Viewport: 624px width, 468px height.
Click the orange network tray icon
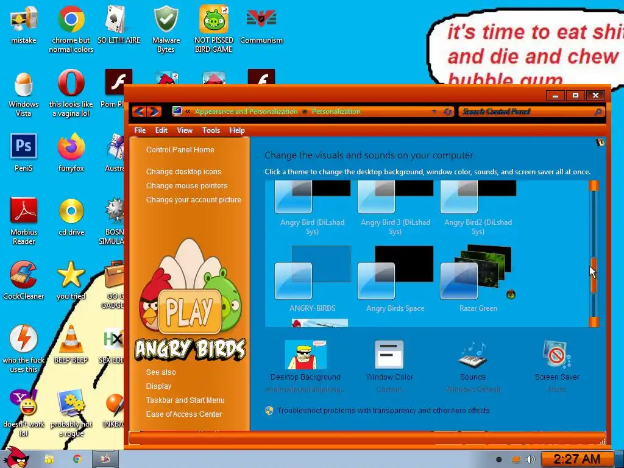coord(516,459)
